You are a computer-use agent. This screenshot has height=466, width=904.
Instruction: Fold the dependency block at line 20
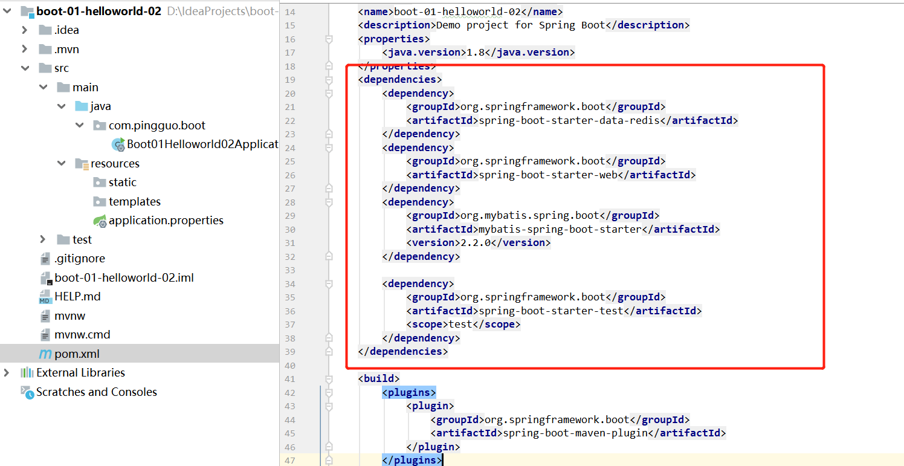(329, 93)
